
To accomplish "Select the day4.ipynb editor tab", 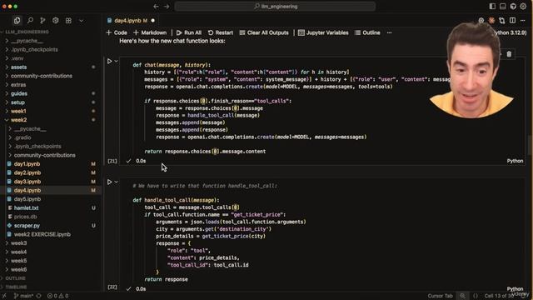I will click(131, 20).
